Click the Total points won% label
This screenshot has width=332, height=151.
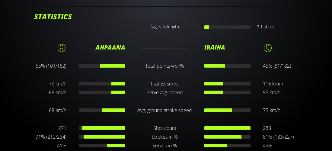pyautogui.click(x=164, y=66)
